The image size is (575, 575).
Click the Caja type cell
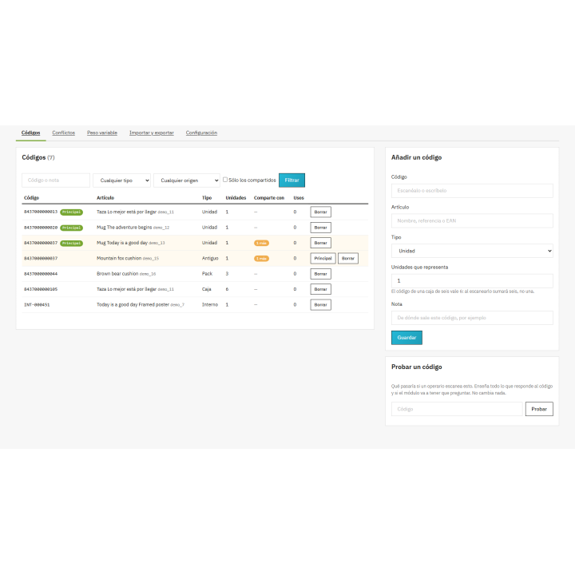(207, 289)
